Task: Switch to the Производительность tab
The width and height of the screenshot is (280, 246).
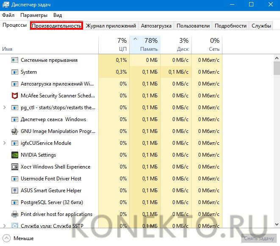Action: click(56, 26)
